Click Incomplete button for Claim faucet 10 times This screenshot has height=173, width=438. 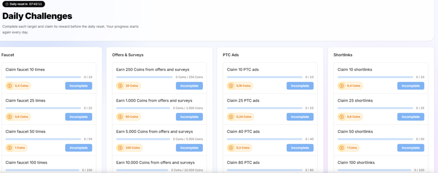click(x=79, y=86)
